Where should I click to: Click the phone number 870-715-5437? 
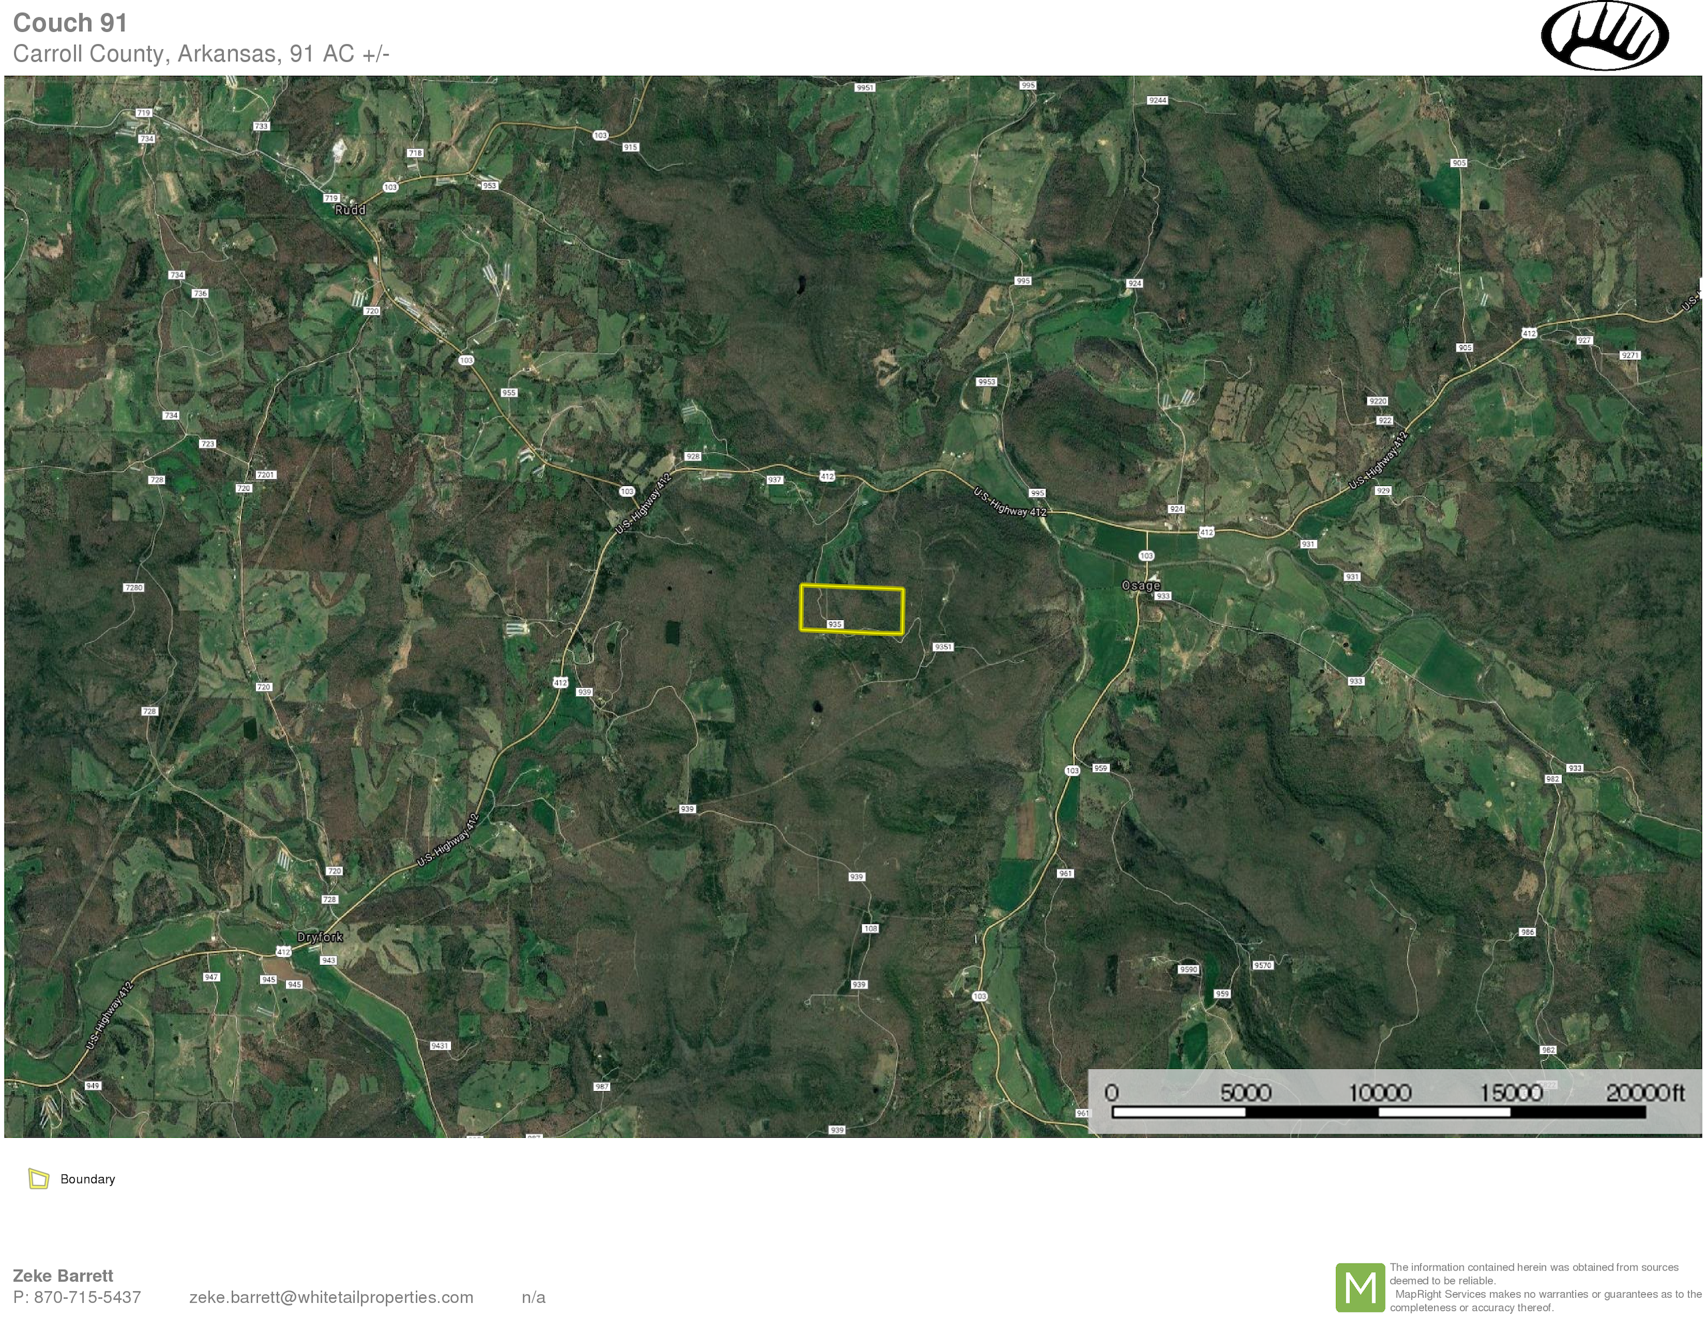tap(87, 1297)
